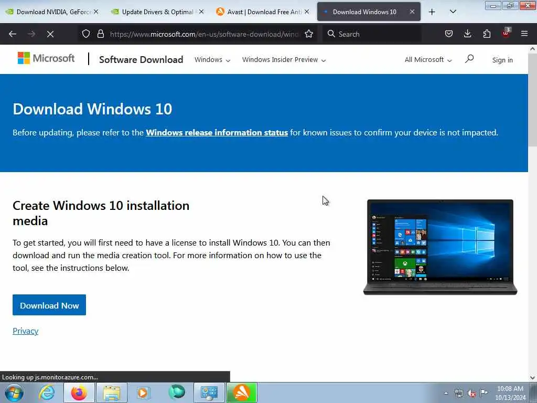Viewport: 537px width, 403px height.
Task: Stop loading the page with X button
Action: 50,34
